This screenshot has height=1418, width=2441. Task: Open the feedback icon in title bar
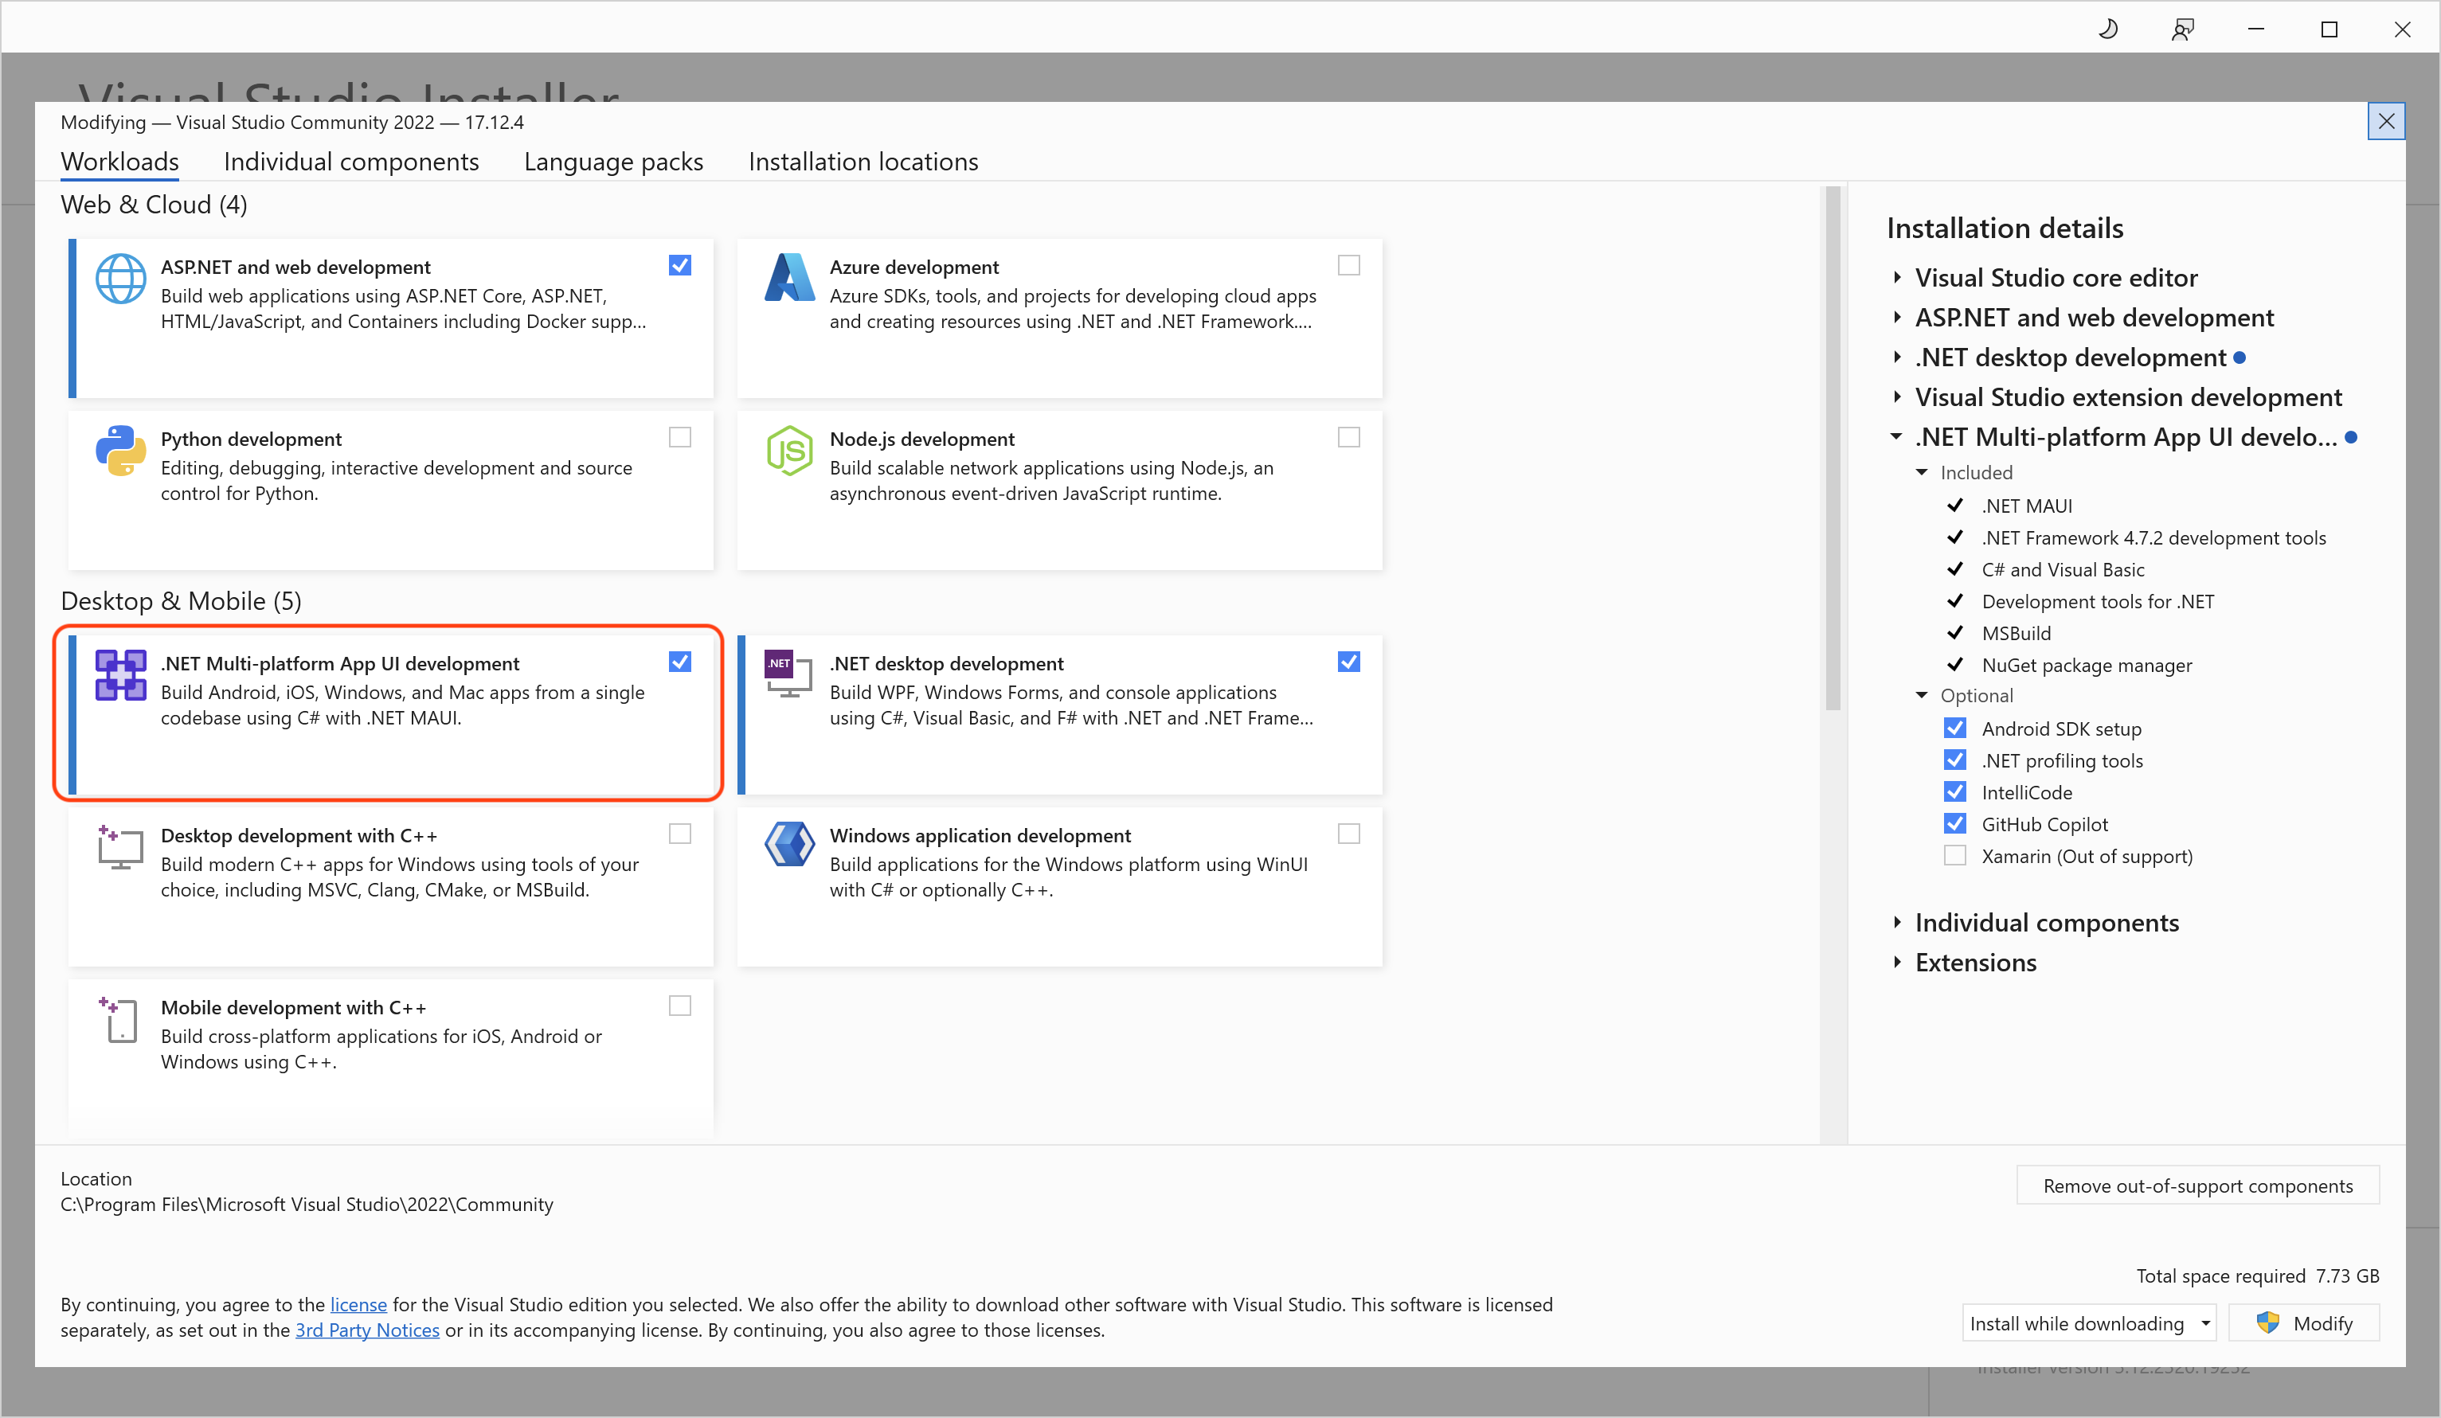[2181, 29]
